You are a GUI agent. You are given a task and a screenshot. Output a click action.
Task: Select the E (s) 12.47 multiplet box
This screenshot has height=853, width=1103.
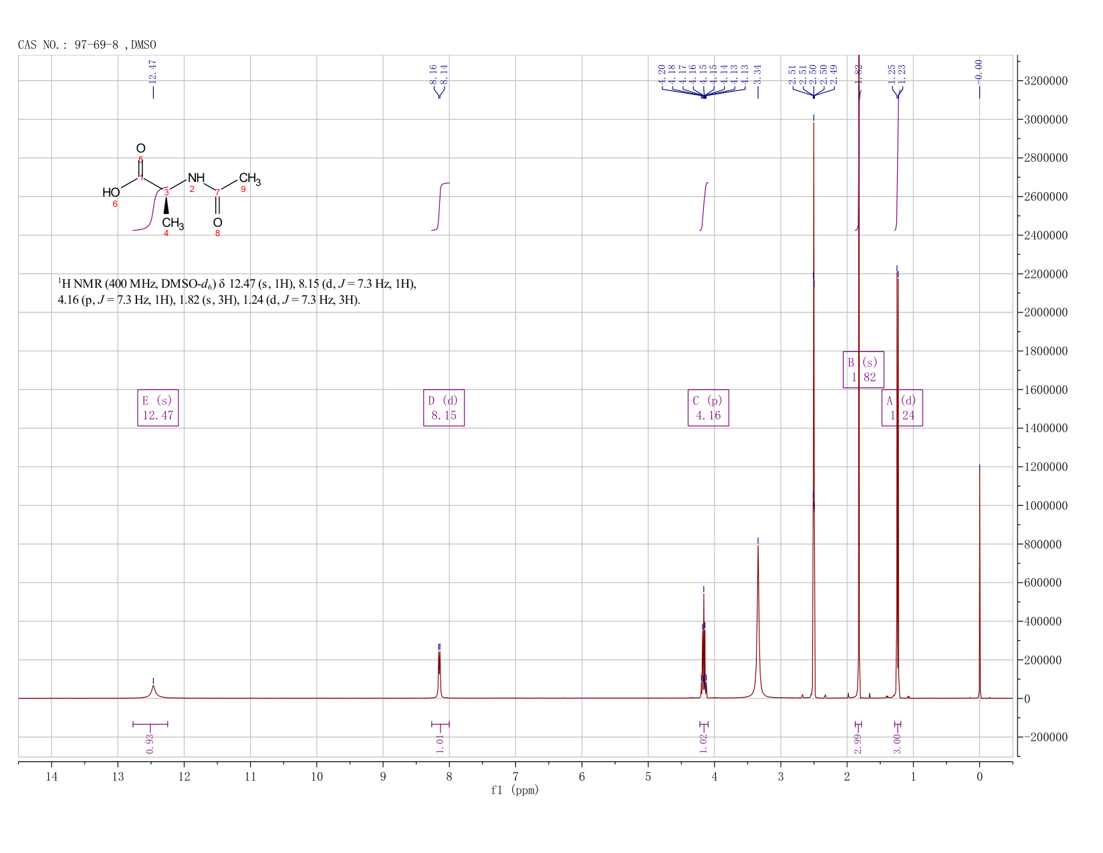pos(158,408)
